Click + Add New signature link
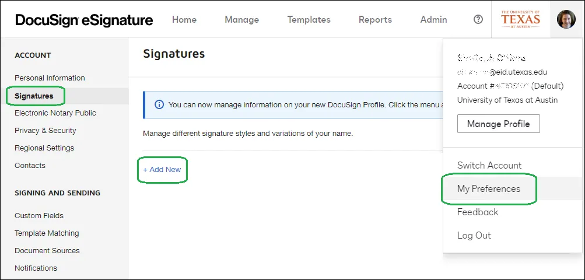The width and height of the screenshot is (585, 280). pyautogui.click(x=162, y=170)
